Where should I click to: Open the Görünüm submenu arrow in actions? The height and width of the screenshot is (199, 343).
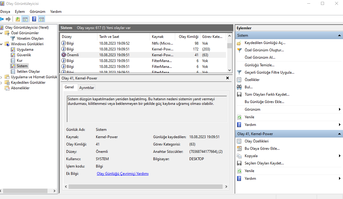tap(339, 109)
